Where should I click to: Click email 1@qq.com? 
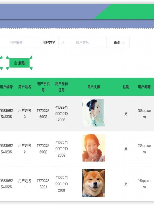(x=144, y=184)
